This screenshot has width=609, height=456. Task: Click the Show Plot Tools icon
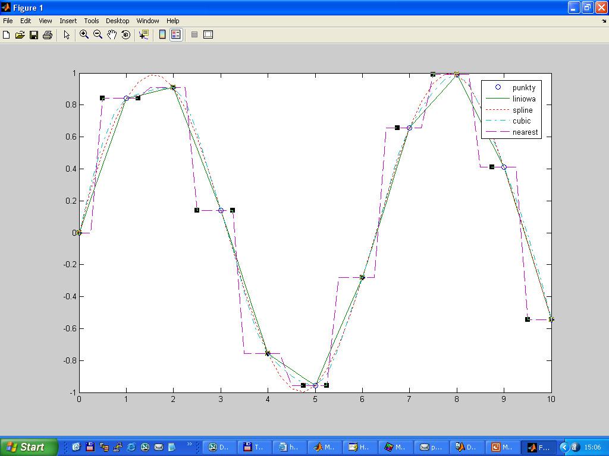point(208,34)
